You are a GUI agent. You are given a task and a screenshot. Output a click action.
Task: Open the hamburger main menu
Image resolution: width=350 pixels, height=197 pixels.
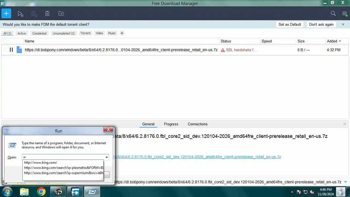[345, 13]
